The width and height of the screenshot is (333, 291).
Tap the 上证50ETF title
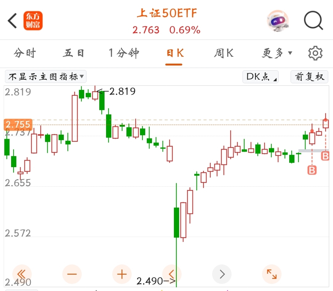(x=167, y=13)
